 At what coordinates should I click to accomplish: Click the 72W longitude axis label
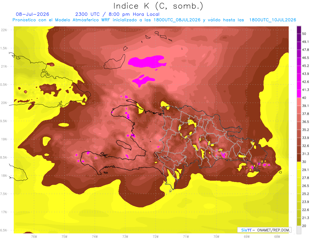point(155,236)
